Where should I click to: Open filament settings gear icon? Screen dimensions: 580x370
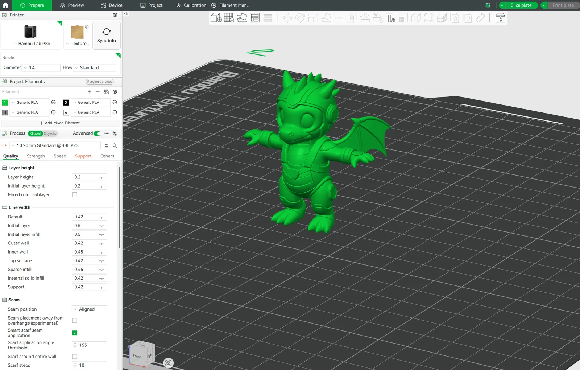click(x=115, y=92)
